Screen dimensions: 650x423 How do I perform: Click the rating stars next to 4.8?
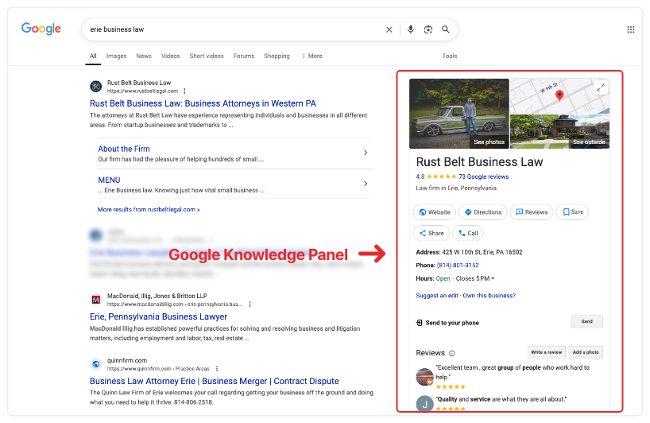click(x=442, y=177)
